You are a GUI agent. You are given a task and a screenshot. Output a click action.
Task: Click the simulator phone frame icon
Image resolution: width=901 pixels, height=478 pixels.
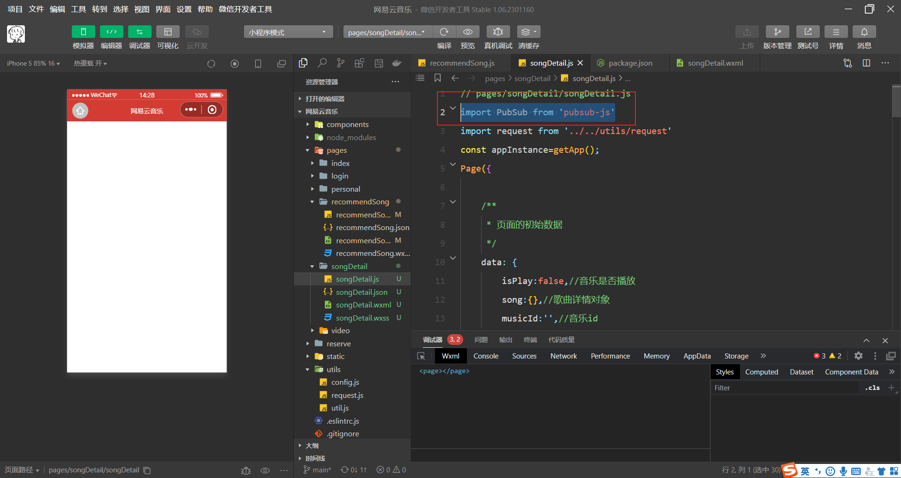click(258, 64)
